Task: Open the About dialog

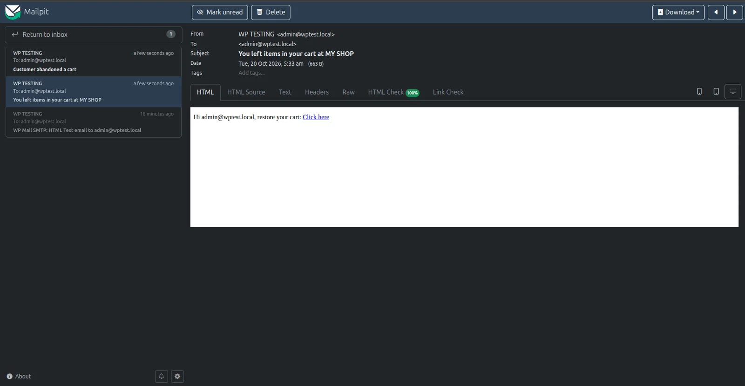Action: click(19, 376)
